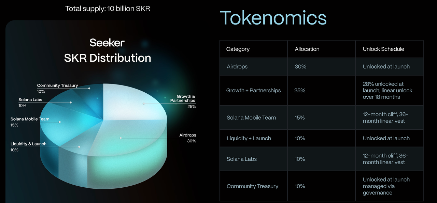
Task: Select the SKR Distribution title
Action: pyautogui.click(x=108, y=58)
